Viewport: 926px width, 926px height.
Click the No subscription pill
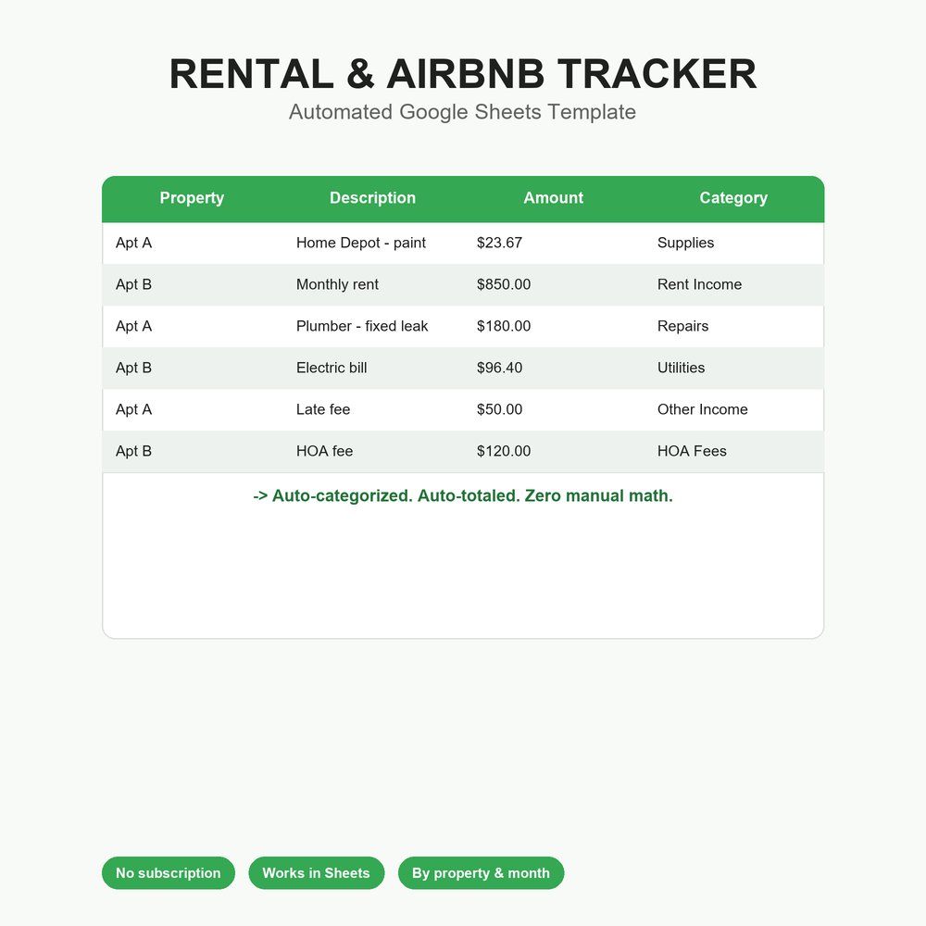tap(169, 873)
